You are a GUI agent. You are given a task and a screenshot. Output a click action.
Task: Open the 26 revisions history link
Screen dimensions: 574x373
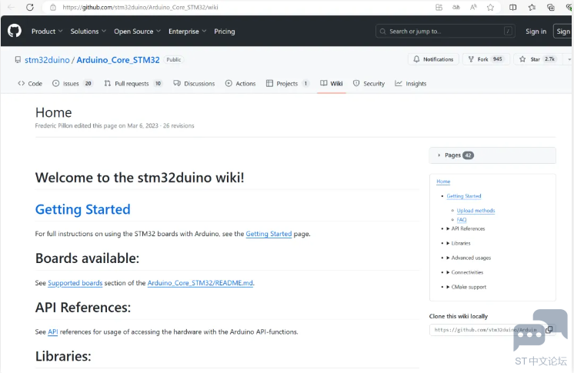179,125
